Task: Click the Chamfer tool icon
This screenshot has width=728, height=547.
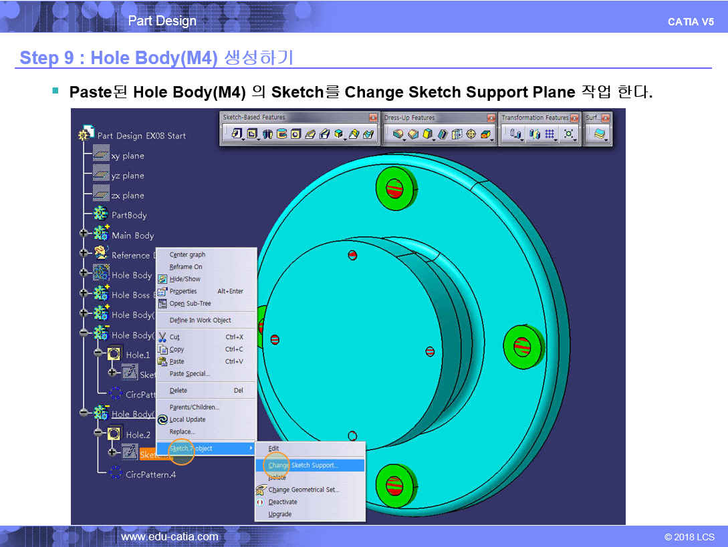Action: [x=412, y=134]
